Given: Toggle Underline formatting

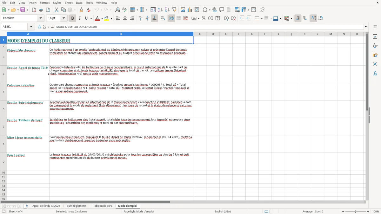Looking at the screenshot, I should point(86,18).
